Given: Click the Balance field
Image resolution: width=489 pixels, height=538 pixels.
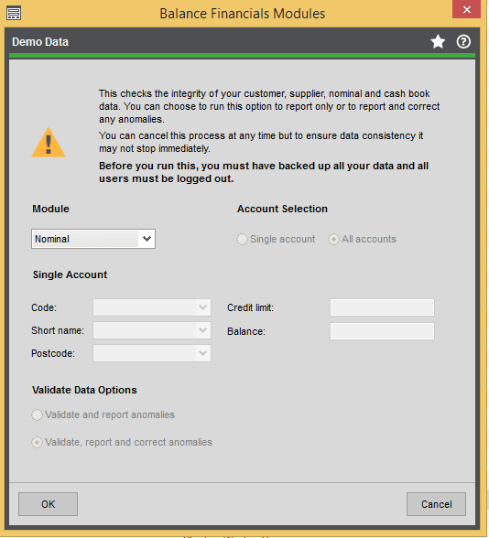Looking at the screenshot, I should pyautogui.click(x=382, y=331).
